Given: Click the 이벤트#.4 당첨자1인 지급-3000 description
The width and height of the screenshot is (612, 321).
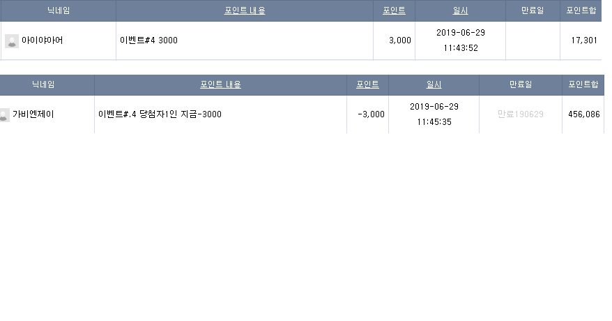Looking at the screenshot, I should tap(160, 114).
